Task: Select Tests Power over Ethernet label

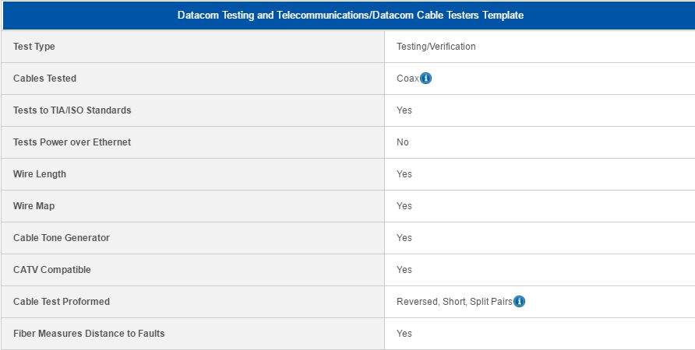Action: (72, 142)
